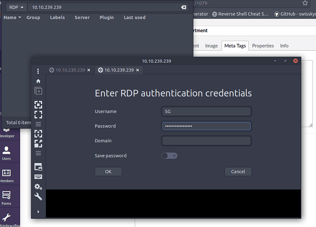Open the Properties tab in Umbraco
This screenshot has height=227, width=316.
[263, 46]
